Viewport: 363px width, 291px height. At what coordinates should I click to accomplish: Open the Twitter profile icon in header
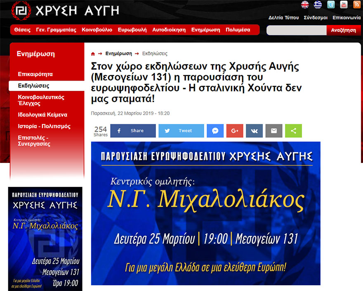click(x=331, y=5)
